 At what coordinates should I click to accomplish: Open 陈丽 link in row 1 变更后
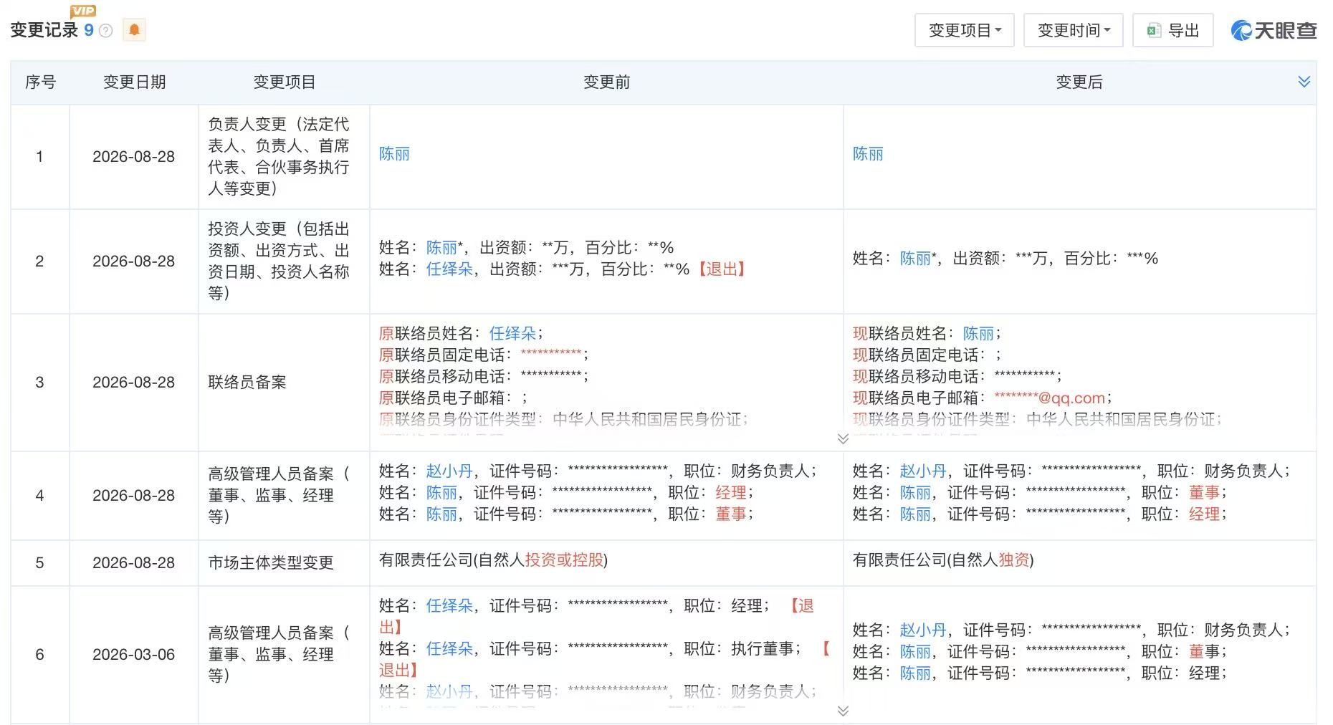pos(868,154)
